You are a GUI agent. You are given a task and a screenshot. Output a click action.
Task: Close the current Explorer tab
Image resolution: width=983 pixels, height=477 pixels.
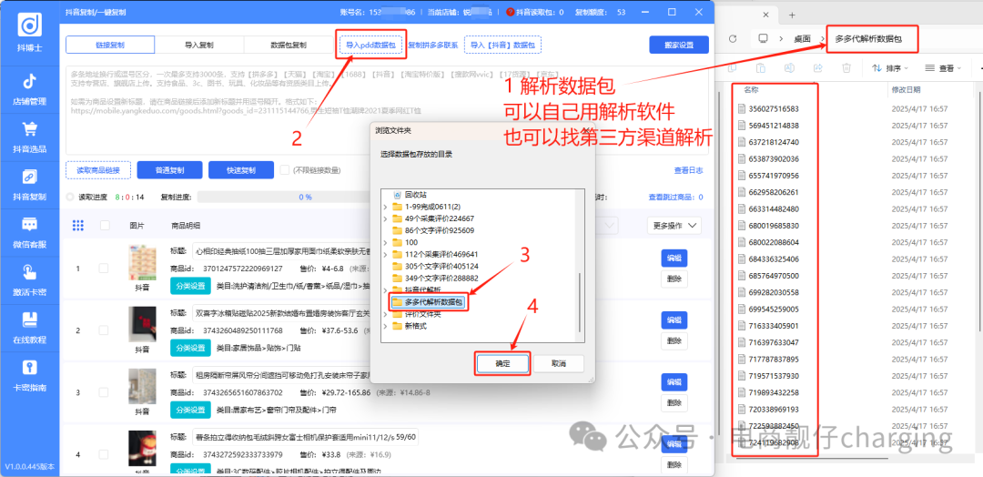click(765, 15)
